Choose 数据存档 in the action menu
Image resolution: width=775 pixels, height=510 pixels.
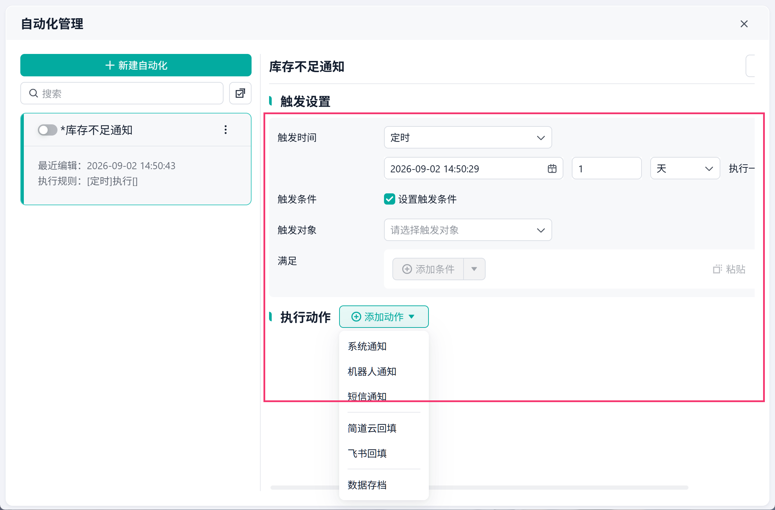pyautogui.click(x=384, y=485)
